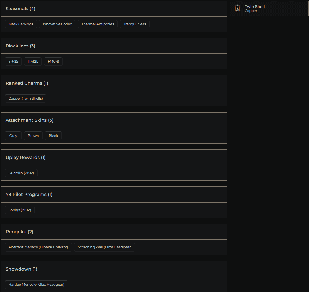Choose the Thermal Antipodes seasonal skin
309x292 pixels.
click(x=97, y=24)
